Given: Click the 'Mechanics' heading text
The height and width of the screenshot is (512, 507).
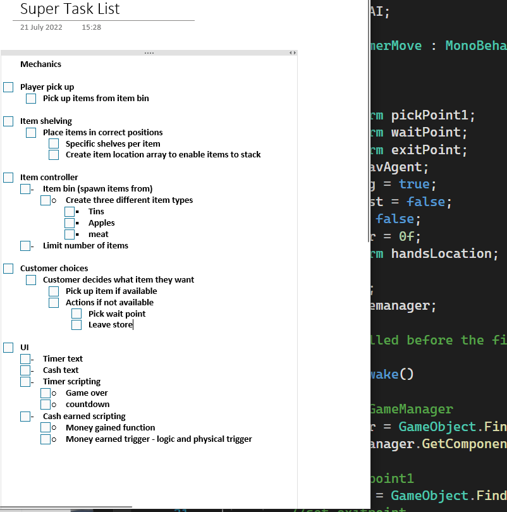Looking at the screenshot, I should (x=41, y=64).
